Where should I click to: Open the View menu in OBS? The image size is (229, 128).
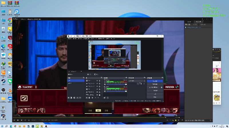tap(80, 39)
